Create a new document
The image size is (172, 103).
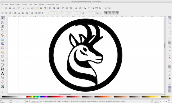[x=2, y=8]
